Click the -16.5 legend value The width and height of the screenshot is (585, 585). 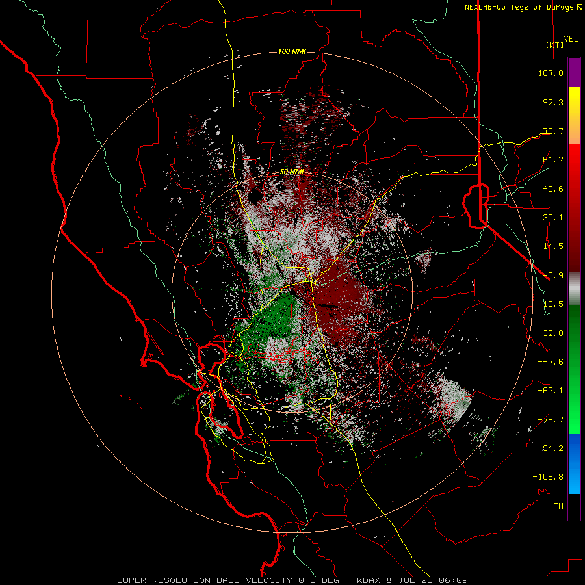point(551,304)
